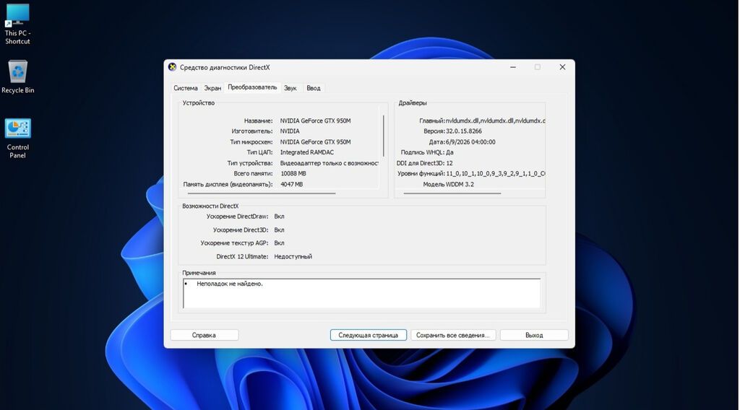
Task: Click the Следующая страница button
Action: pyautogui.click(x=368, y=335)
